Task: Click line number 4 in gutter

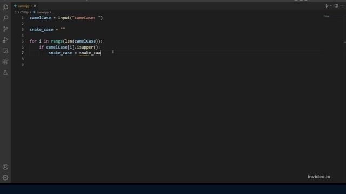Action: point(23,36)
